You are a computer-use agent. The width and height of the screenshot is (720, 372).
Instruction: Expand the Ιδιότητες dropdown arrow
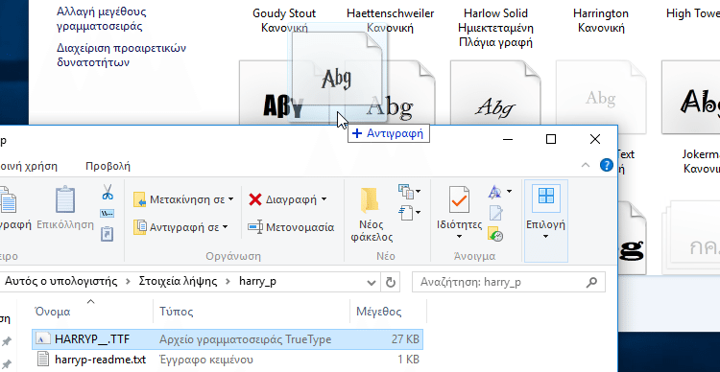coord(459,237)
